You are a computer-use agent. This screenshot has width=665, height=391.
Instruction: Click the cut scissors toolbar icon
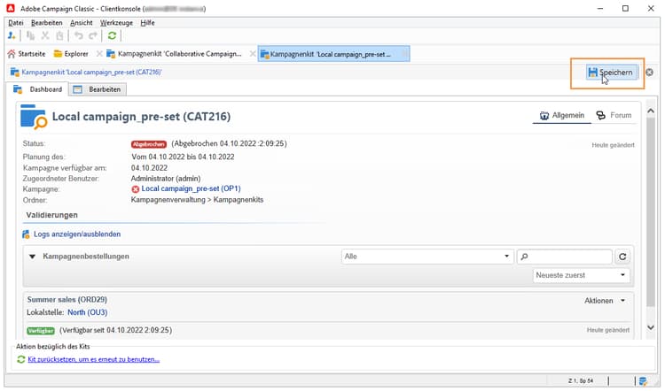tap(45, 36)
